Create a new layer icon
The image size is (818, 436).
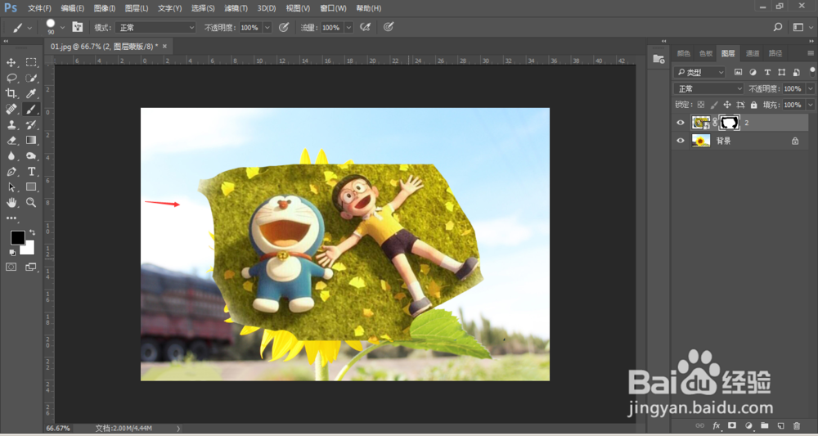pos(780,425)
